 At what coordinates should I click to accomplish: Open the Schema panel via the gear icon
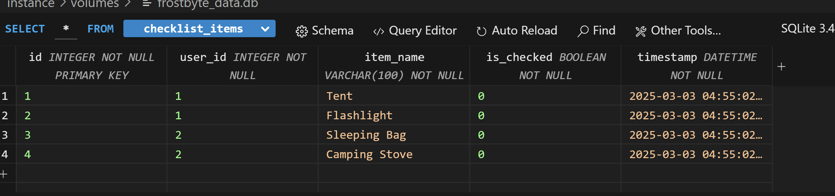click(302, 30)
